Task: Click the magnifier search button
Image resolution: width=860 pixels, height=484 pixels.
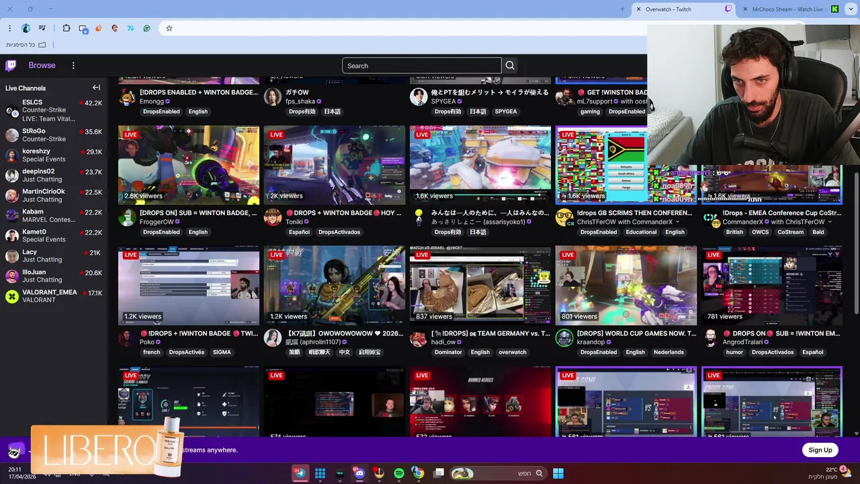Action: [x=510, y=65]
